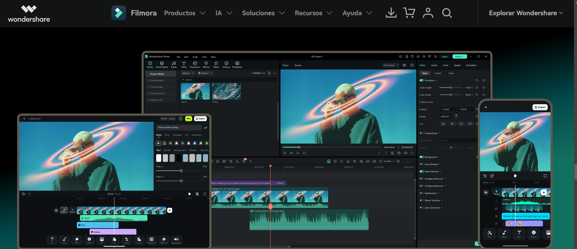Click the volume speaker icon under desktop player
This screenshot has width=577, height=249.
[406, 153]
